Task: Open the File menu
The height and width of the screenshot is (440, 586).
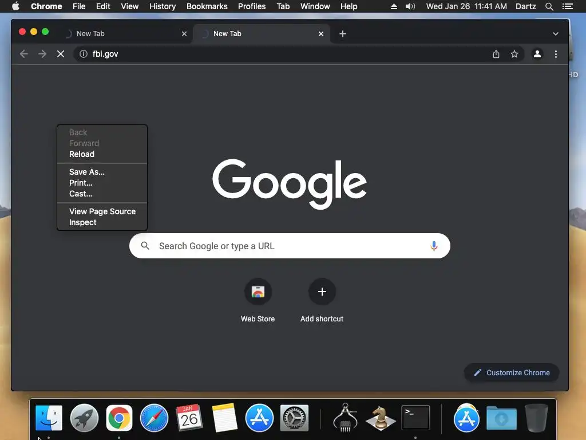Action: [79, 6]
